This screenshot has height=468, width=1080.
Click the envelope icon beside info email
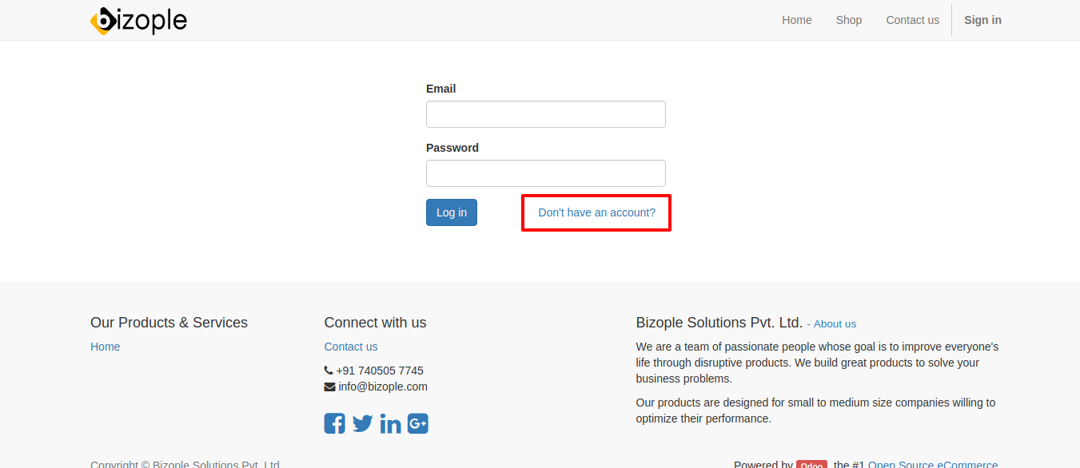point(329,387)
